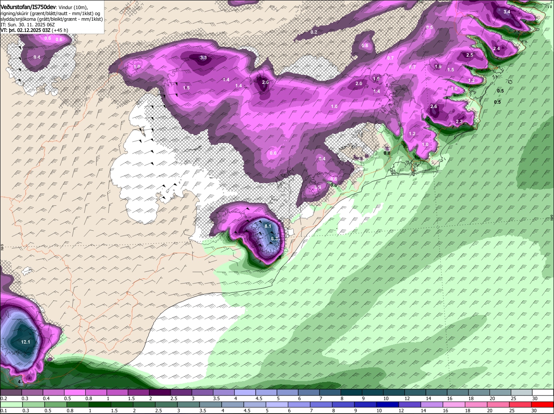Click the 3.3 snowfall value on the map
This screenshot has width=554, height=414.
203,57
